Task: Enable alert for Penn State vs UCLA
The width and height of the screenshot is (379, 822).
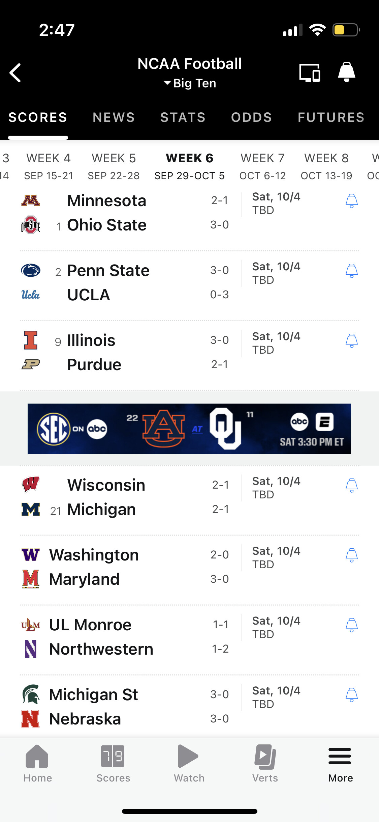Action: 351,271
